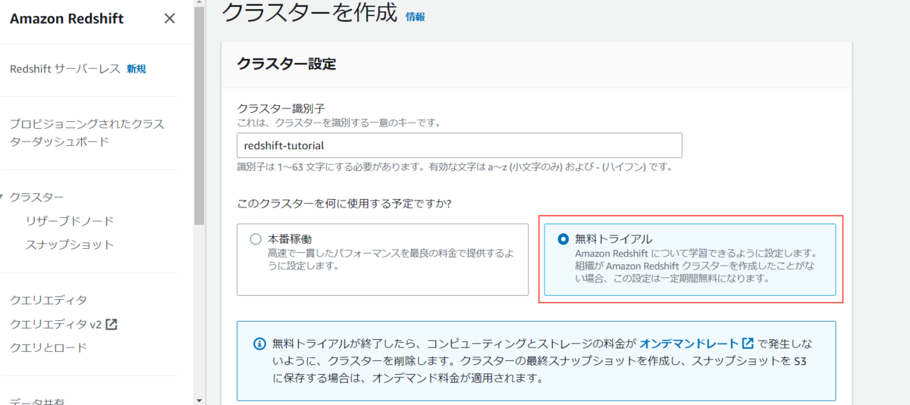
Task: Click the クラスター識別子 field label
Action: (x=281, y=108)
